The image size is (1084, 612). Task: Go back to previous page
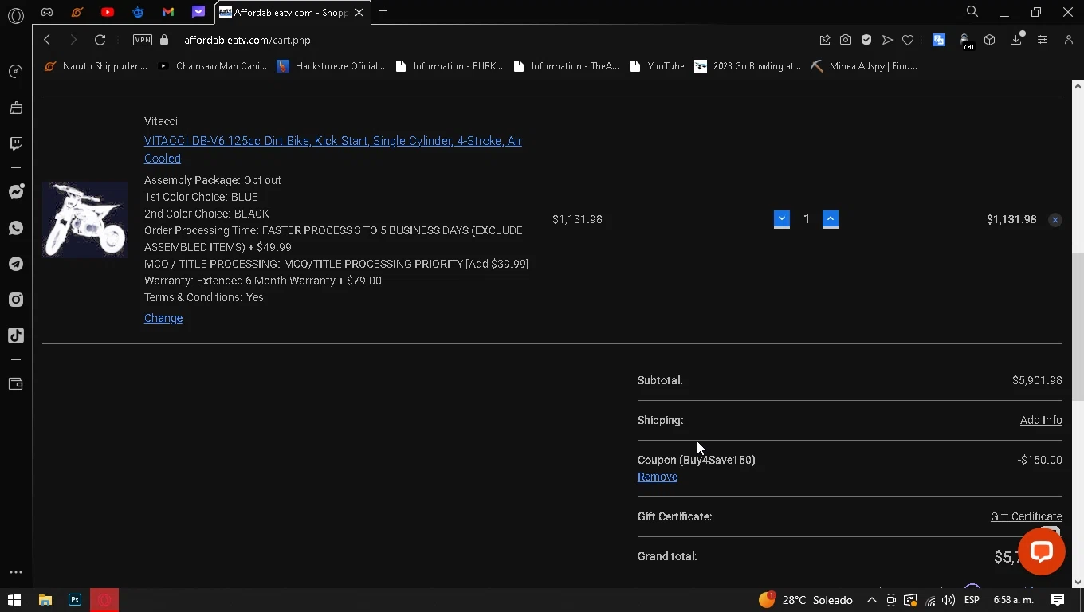[47, 40]
